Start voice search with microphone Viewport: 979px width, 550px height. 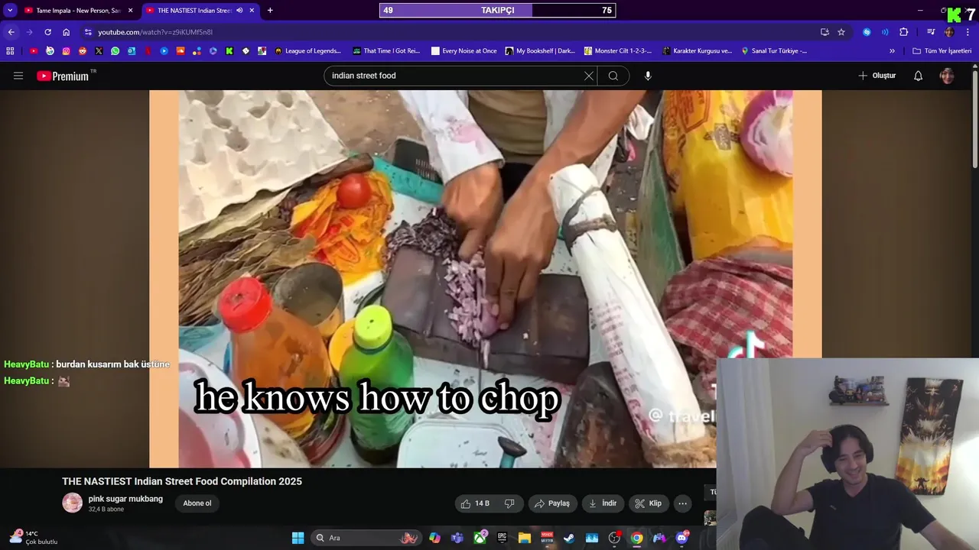pos(648,76)
